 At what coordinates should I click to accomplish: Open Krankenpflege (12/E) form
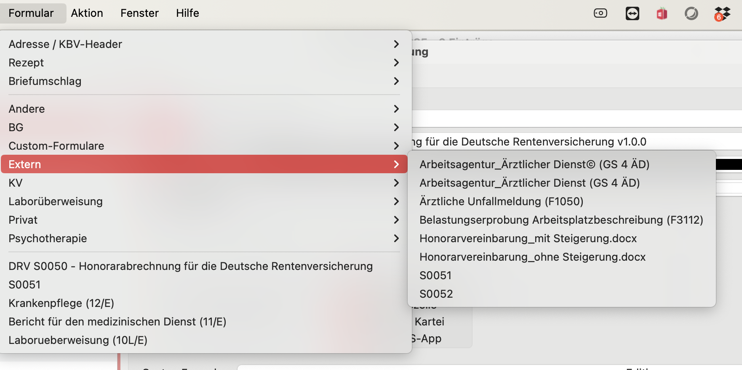click(204, 303)
